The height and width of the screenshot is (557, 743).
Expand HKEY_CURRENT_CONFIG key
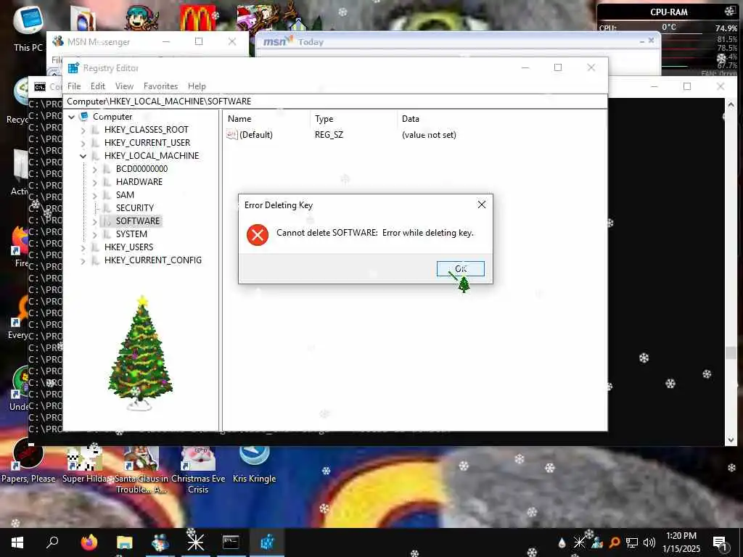pos(83,260)
